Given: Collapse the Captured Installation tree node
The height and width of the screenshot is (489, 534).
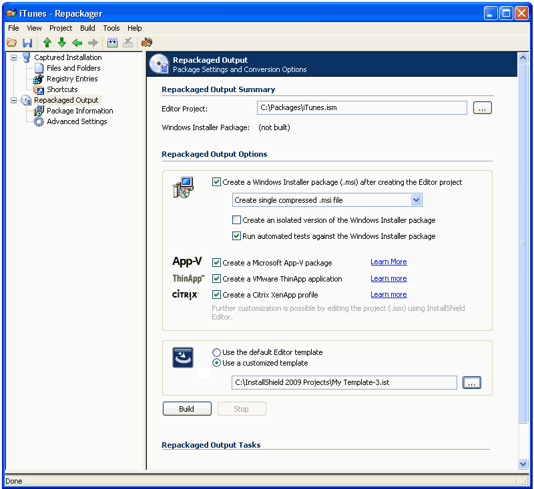Looking at the screenshot, I should pyautogui.click(x=14, y=58).
